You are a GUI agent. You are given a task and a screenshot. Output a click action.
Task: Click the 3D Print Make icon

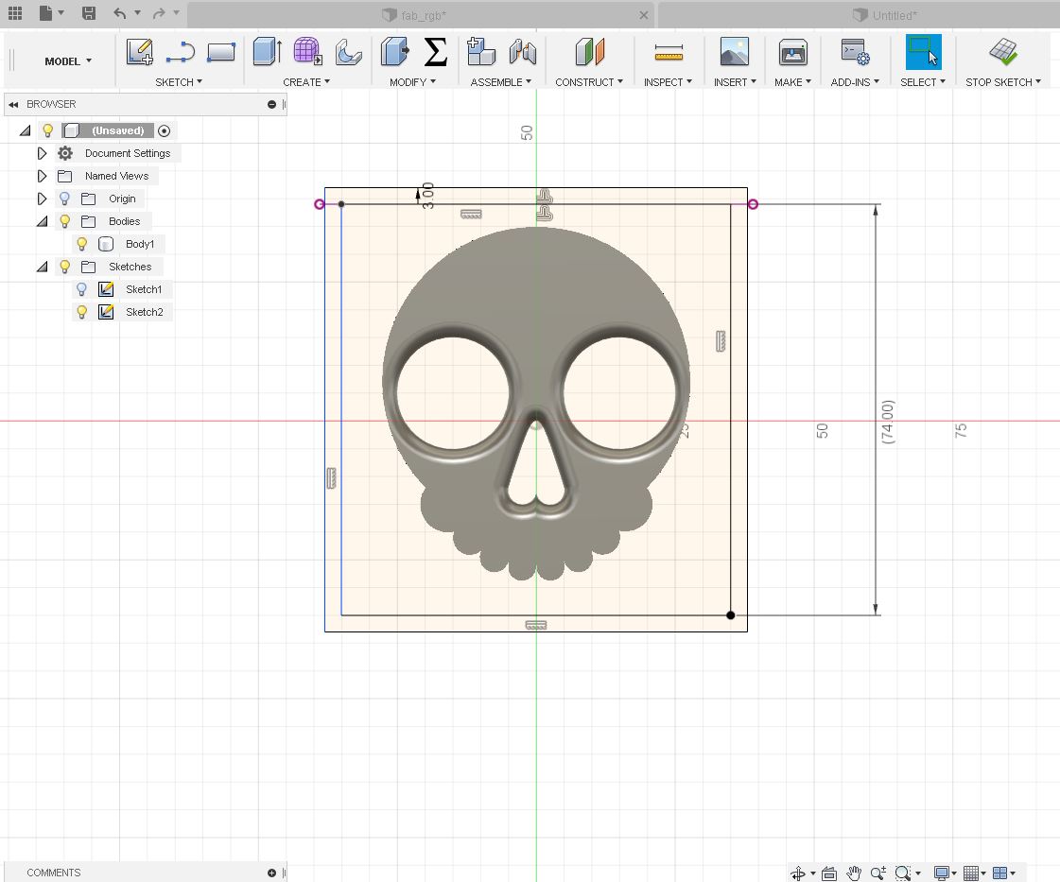click(792, 52)
